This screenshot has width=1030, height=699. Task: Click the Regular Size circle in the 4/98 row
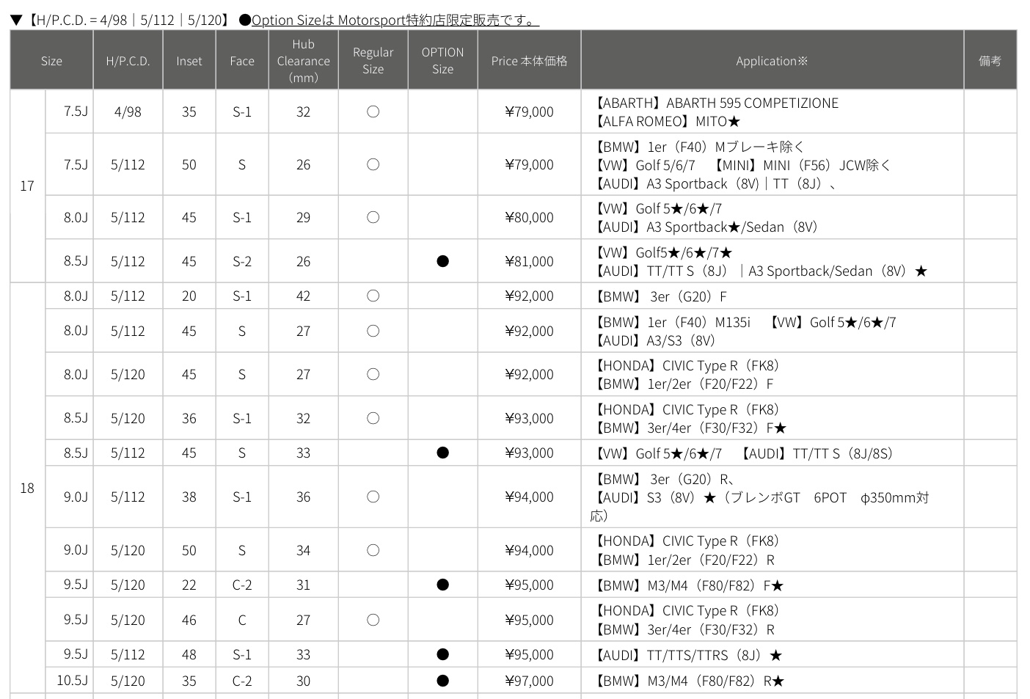pyautogui.click(x=373, y=111)
